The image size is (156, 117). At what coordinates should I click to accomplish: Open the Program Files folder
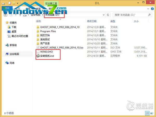(48, 31)
